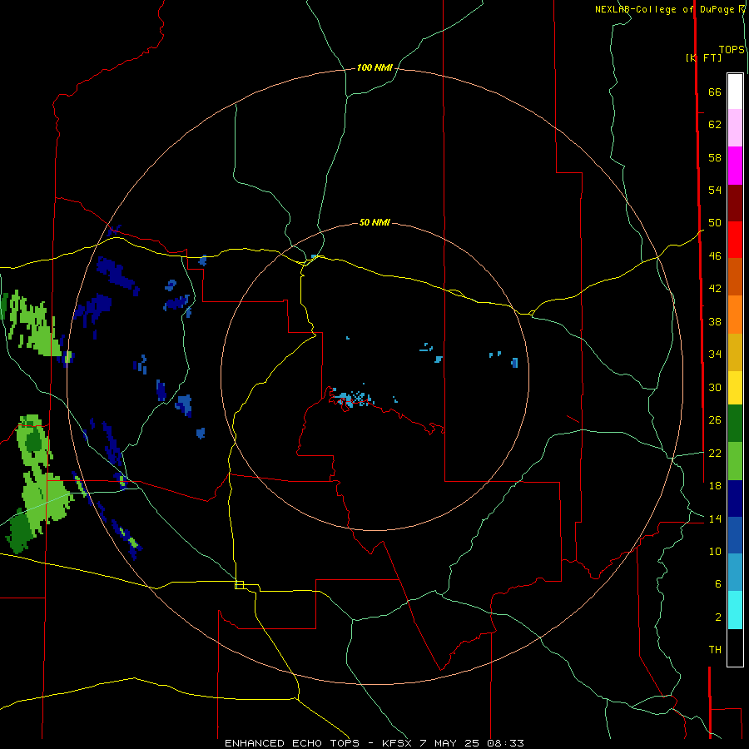Image resolution: width=749 pixels, height=749 pixels.
Task: Click the dark green legend swatch
Action: tap(735, 424)
